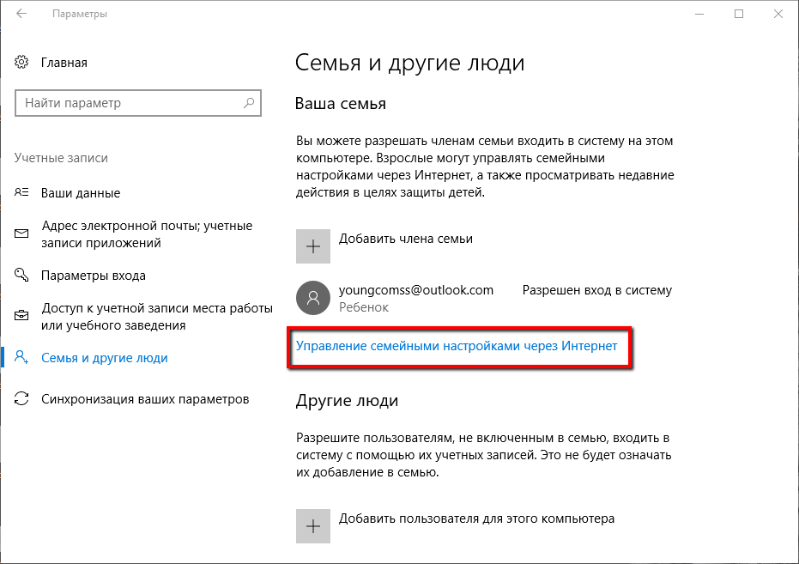Focus the 'Найти параметр' search field

tap(129, 103)
